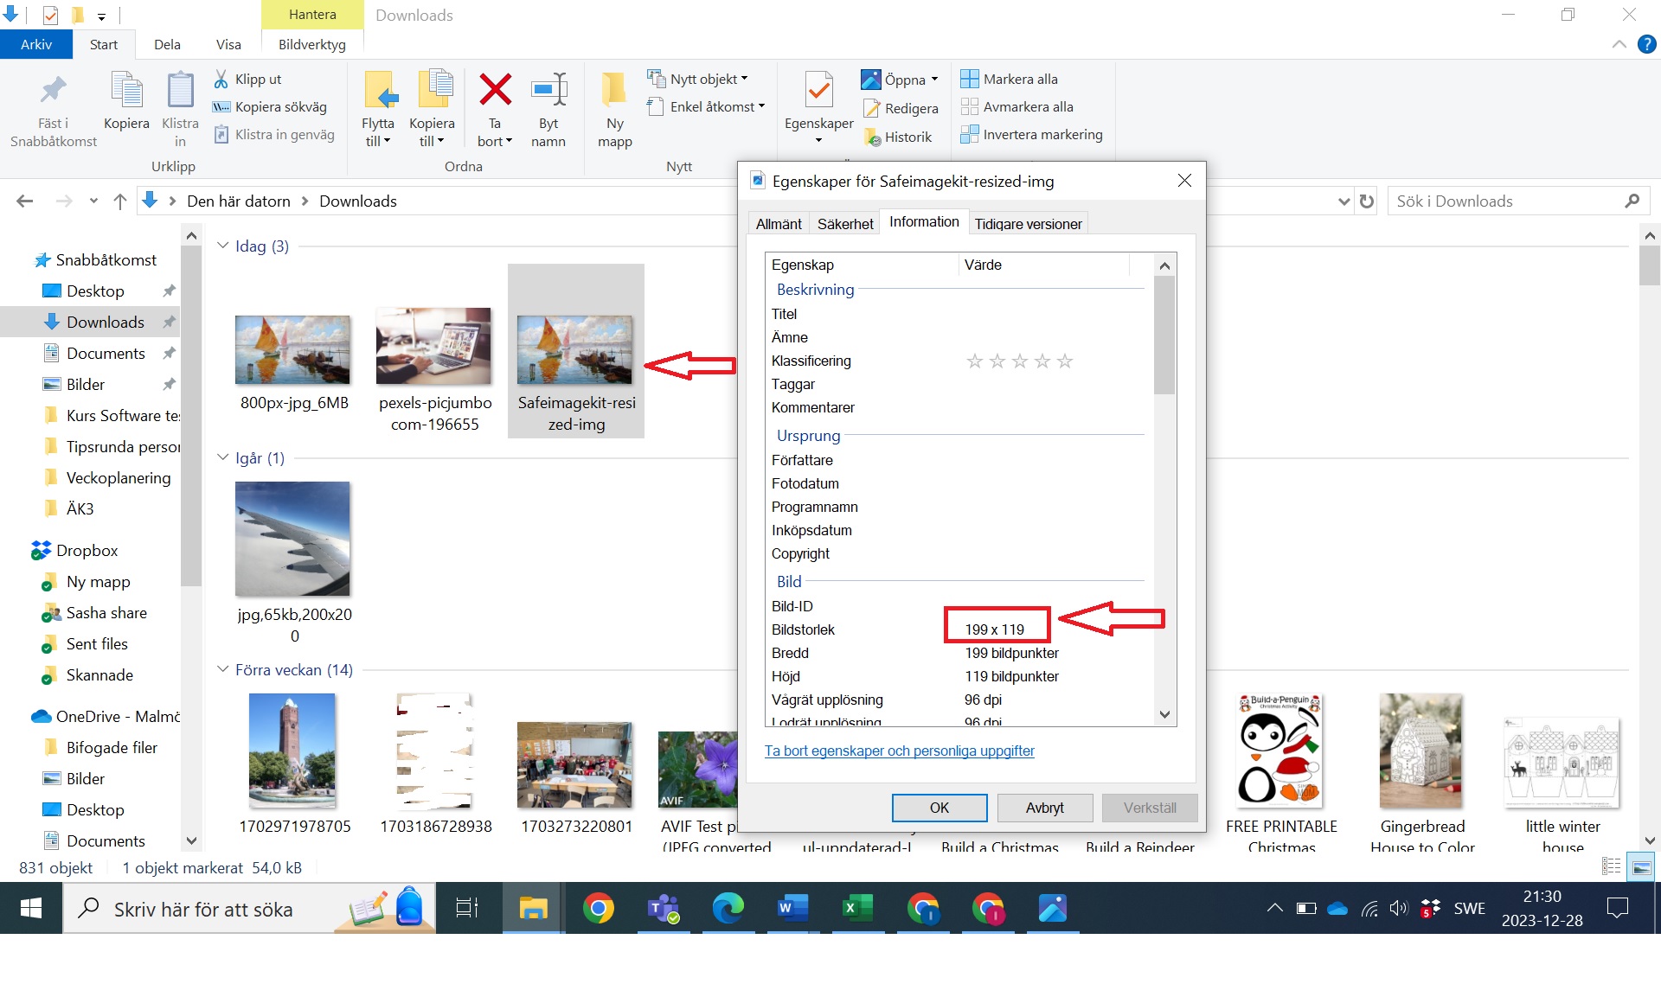Switch to the Säkerhet tab
1661x984 pixels.
point(844,224)
